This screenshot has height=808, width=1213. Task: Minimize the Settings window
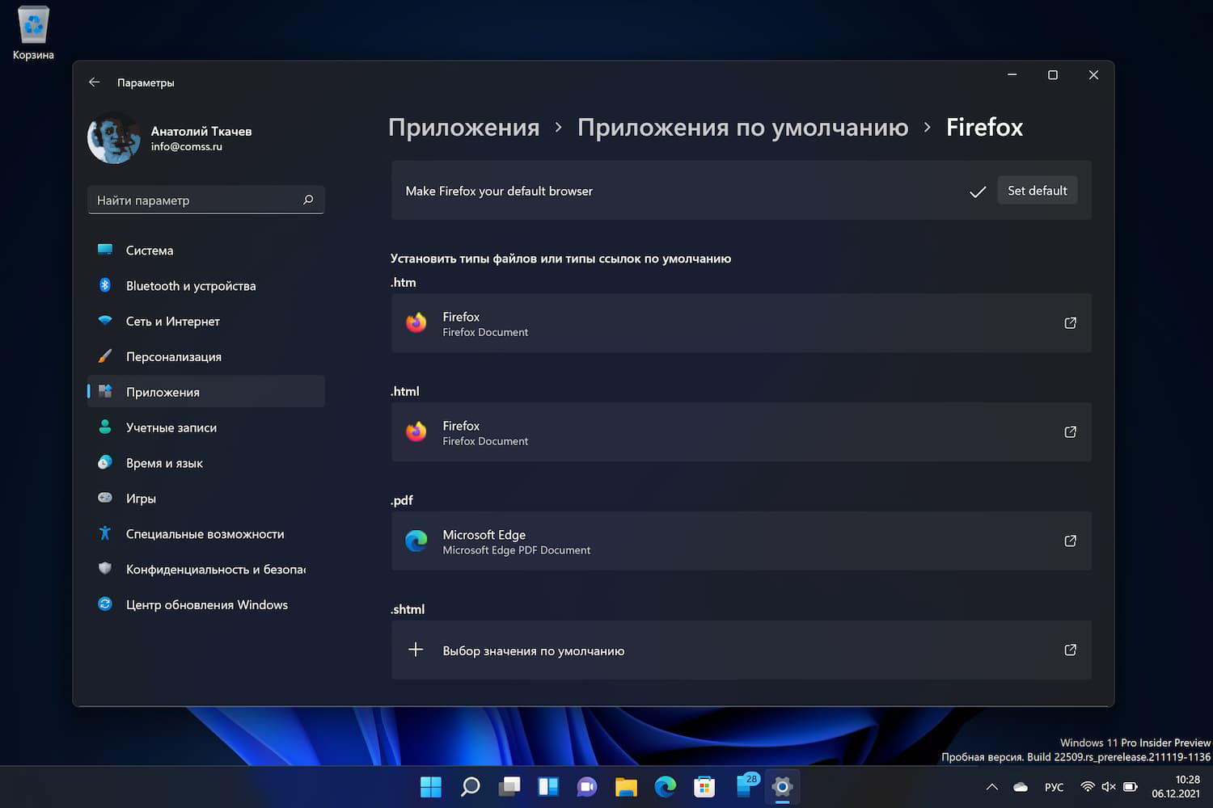(x=1012, y=75)
